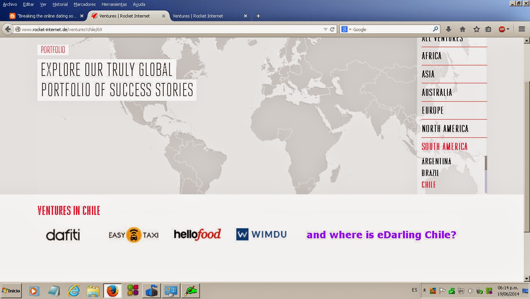Screen dimensions: 530x299
Task: Click the Adblock Plus ABP icon
Action: pyautogui.click(x=502, y=29)
